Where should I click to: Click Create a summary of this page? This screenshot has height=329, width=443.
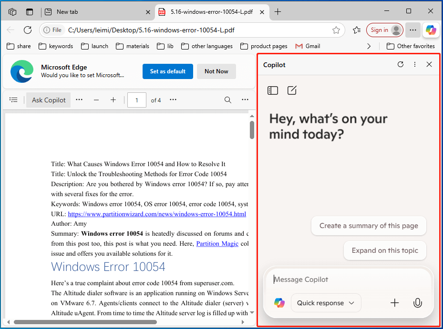(x=369, y=226)
